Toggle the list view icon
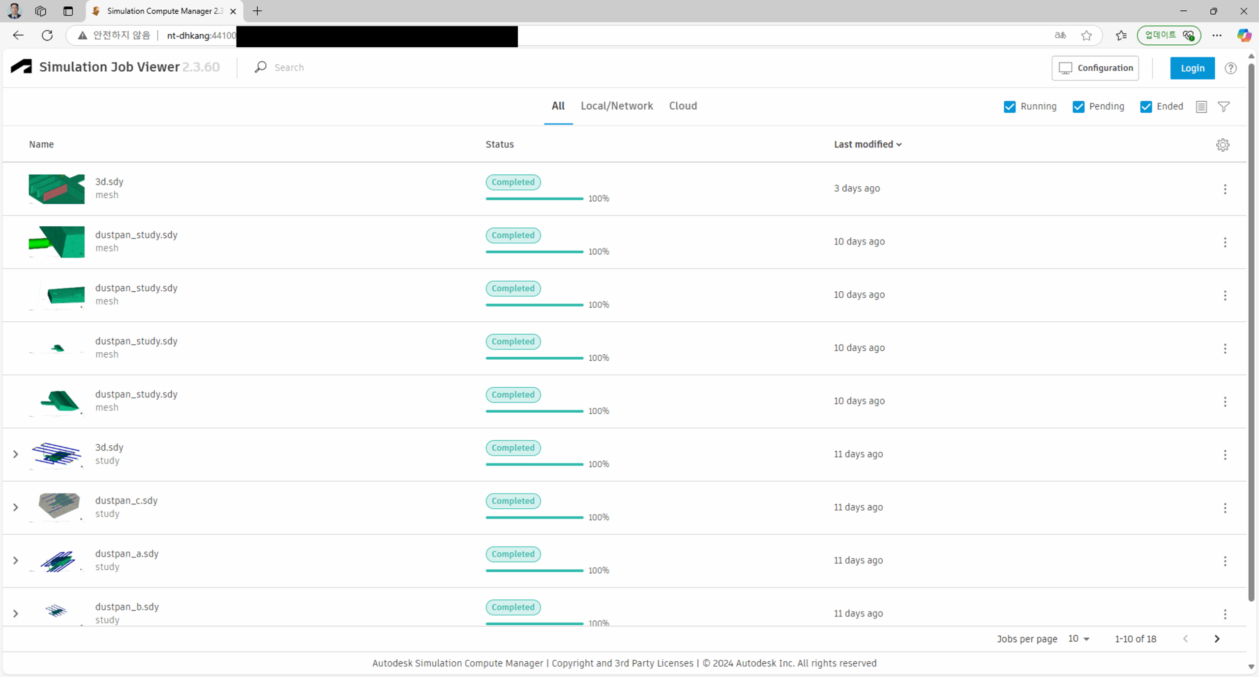The image size is (1259, 677). click(x=1201, y=107)
